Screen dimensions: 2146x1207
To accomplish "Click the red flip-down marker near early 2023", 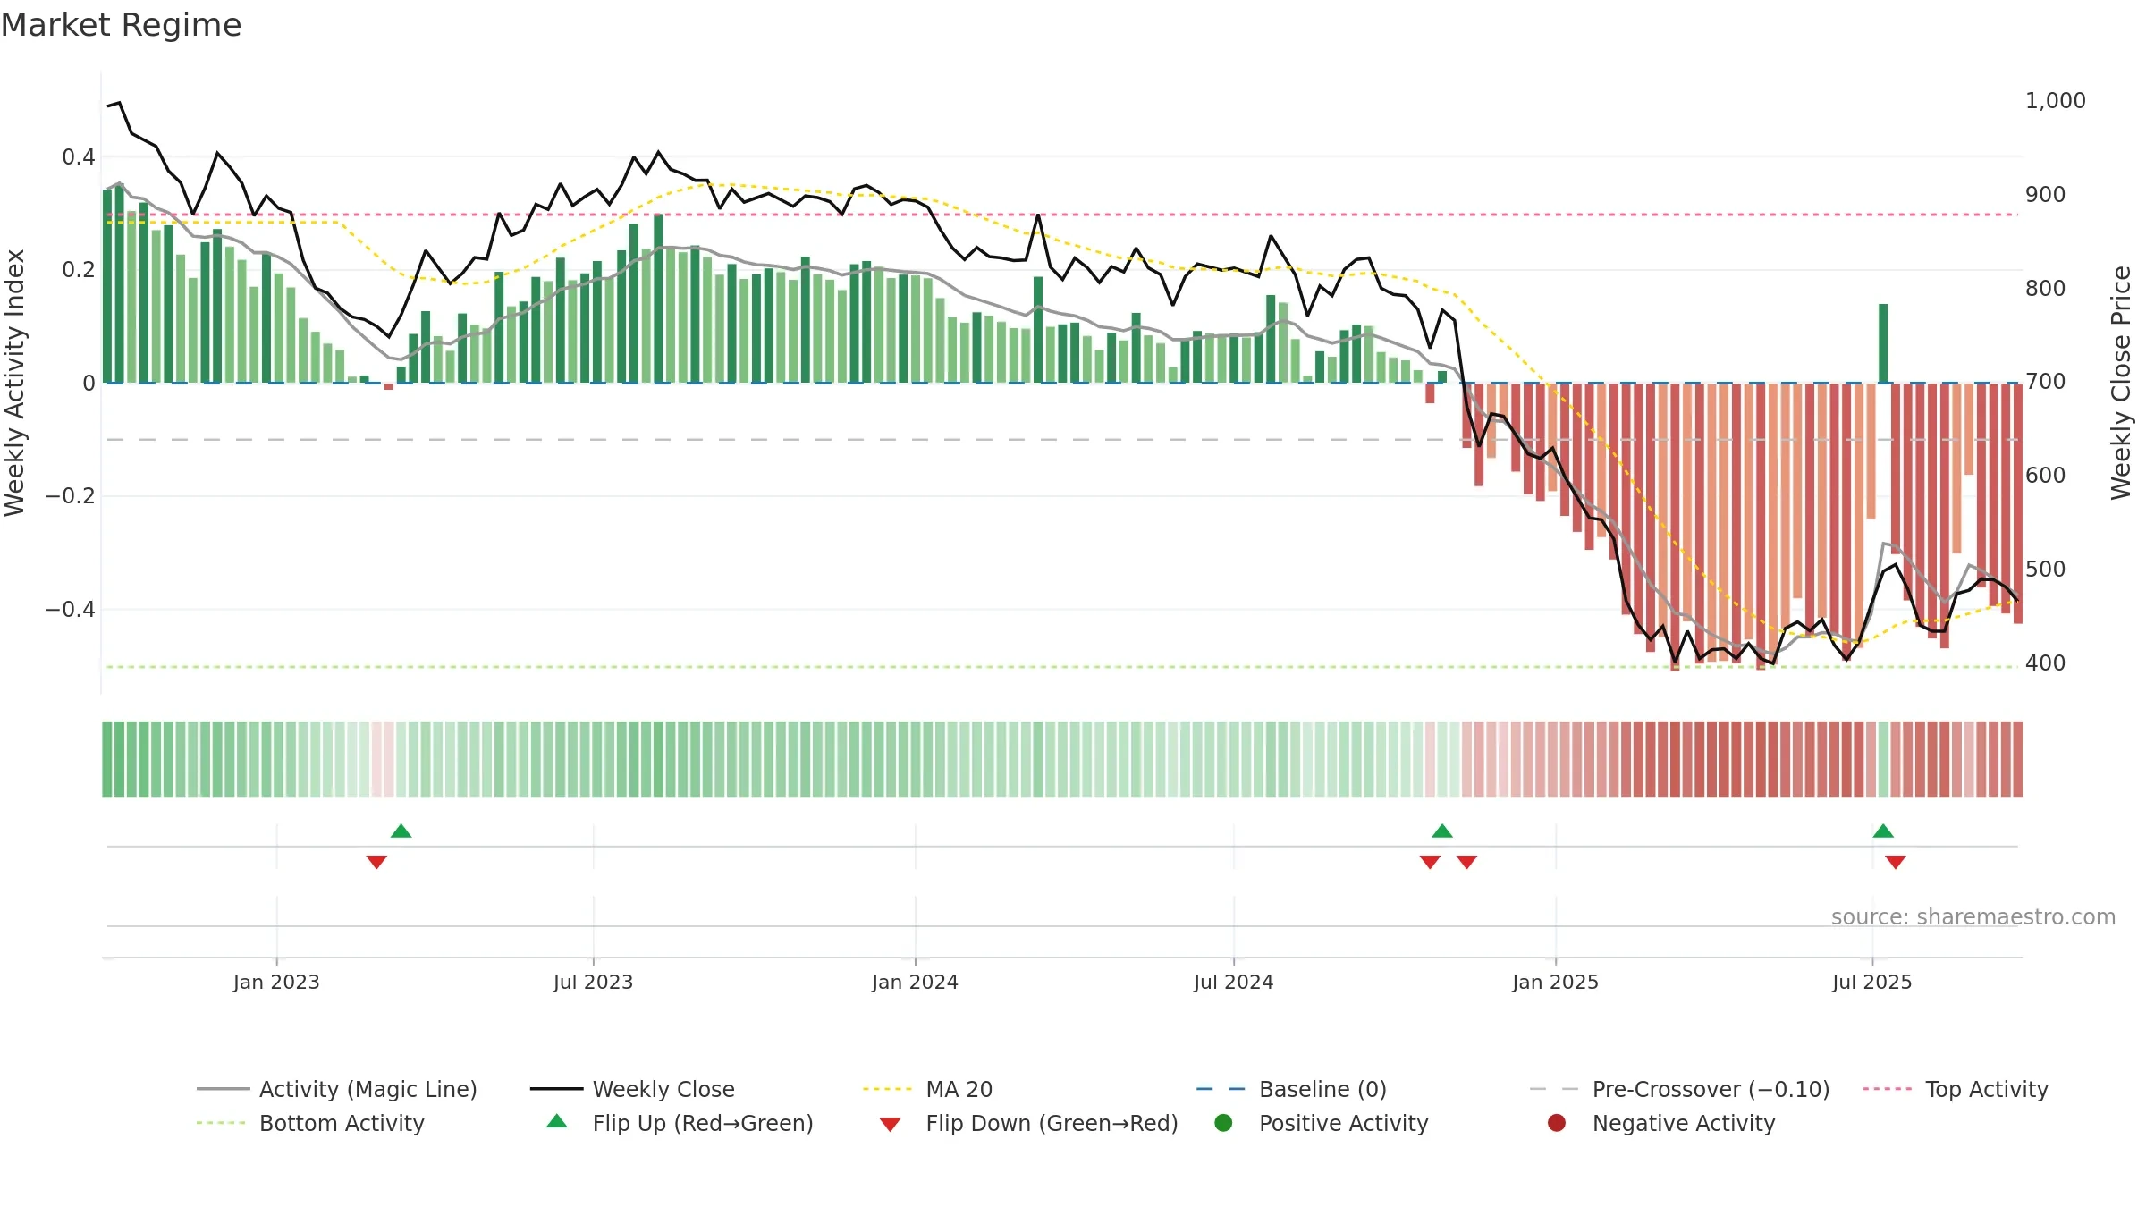I will pos(376,862).
